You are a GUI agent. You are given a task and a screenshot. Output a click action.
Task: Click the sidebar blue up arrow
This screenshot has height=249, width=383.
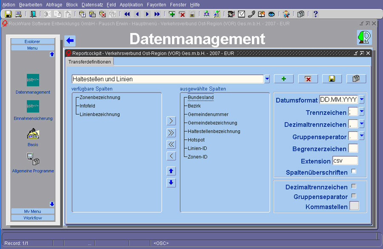[52, 54]
